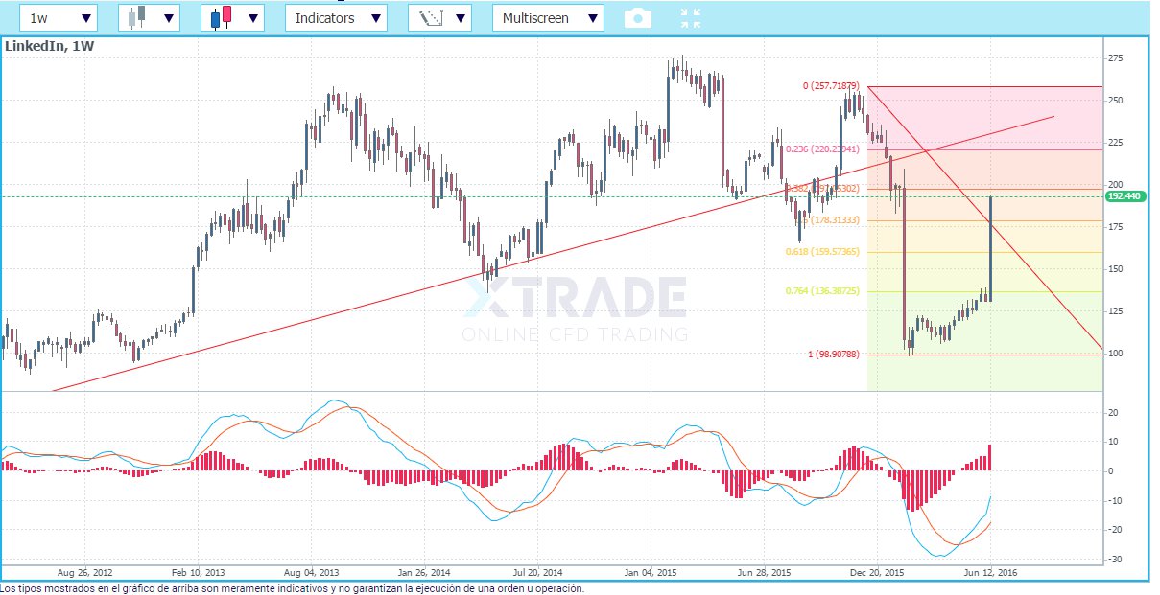Click the MACD axis value 20

click(1113, 413)
